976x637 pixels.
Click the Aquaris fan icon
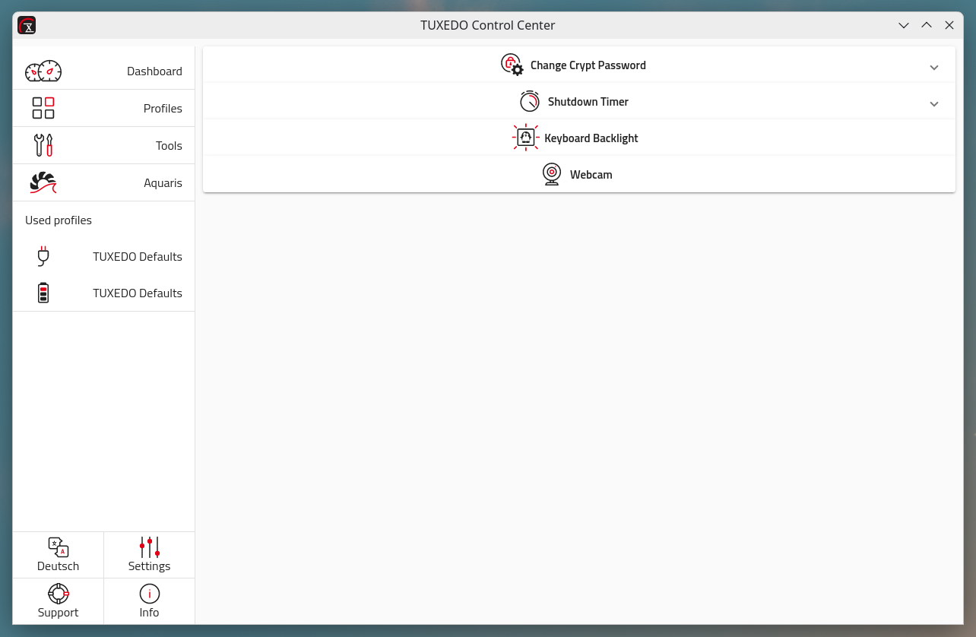tap(43, 182)
